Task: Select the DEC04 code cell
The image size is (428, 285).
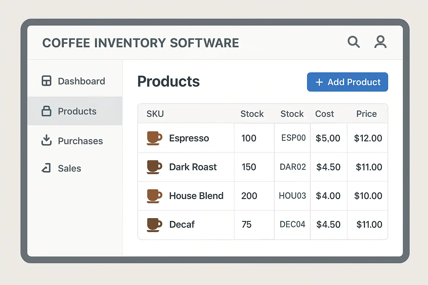Action: [x=292, y=224]
